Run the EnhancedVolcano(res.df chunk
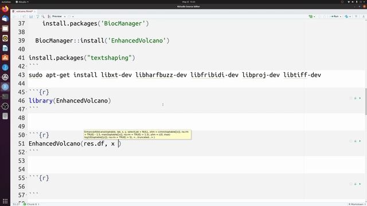This screenshot has height=206, width=367. tap(360, 141)
